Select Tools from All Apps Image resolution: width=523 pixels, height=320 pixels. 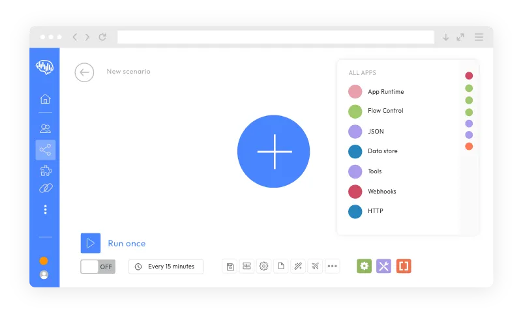365,171
